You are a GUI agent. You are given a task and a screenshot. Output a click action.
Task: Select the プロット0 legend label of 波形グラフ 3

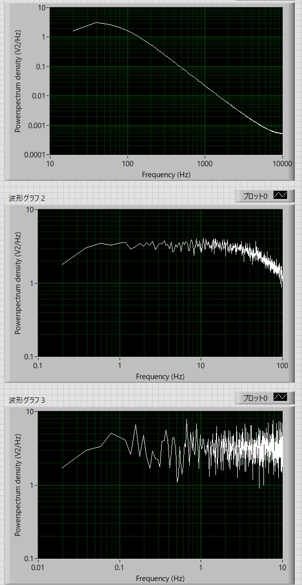[255, 398]
